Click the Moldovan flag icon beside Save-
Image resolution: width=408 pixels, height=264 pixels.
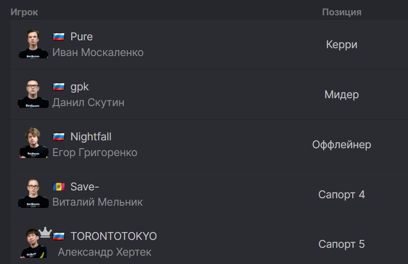[59, 186]
